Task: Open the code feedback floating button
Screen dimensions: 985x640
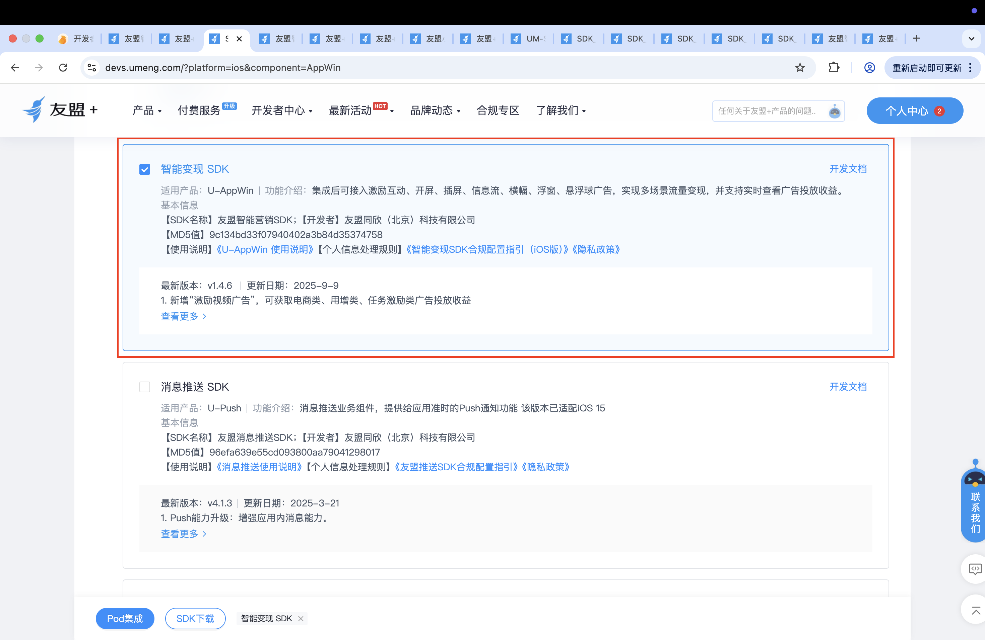Action: point(975,569)
